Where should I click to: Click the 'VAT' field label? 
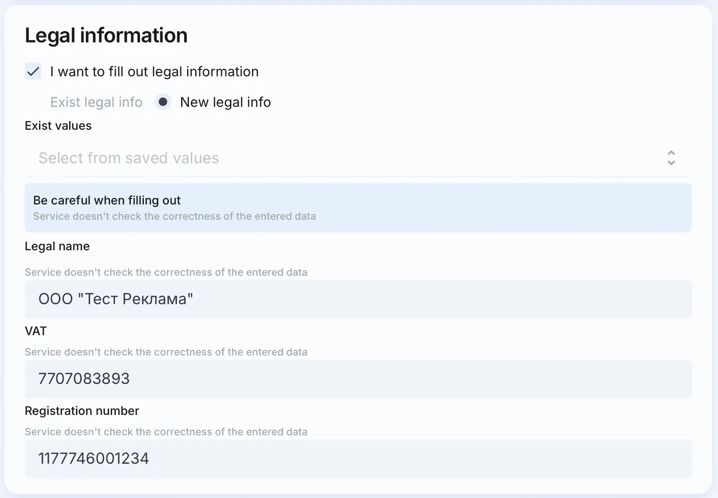35,331
